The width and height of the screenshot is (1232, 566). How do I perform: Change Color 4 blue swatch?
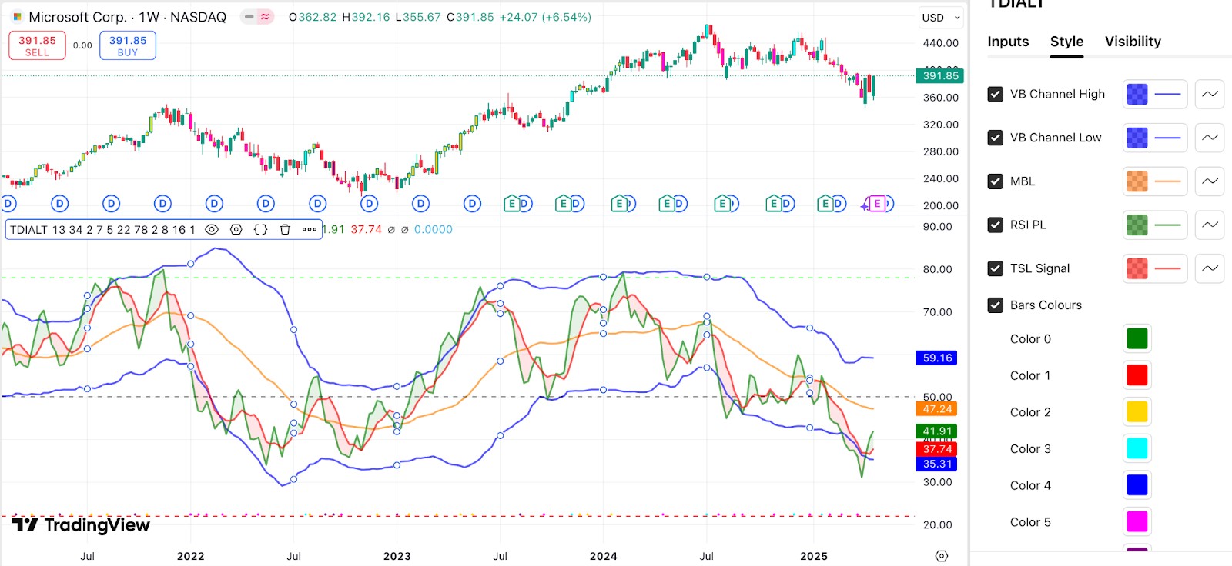click(1137, 485)
